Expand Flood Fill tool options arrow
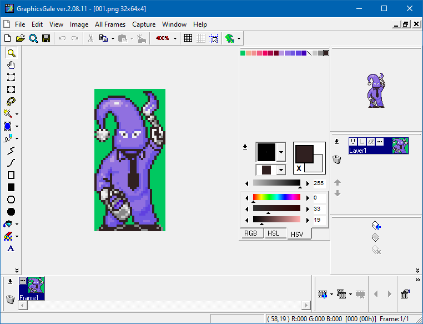The height and width of the screenshot is (324, 423). point(17,224)
